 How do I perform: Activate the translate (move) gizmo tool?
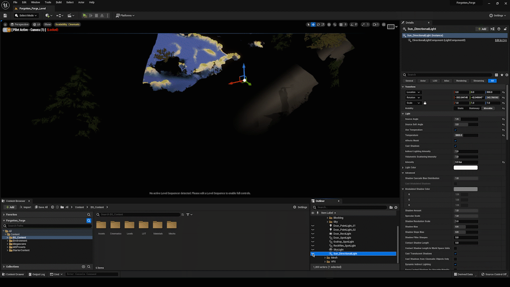coord(313,25)
